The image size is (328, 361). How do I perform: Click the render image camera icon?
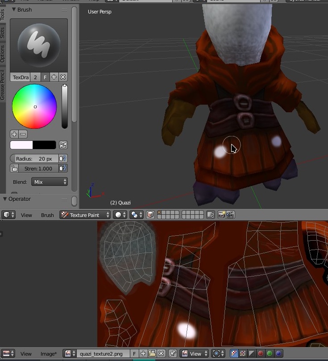[221, 215]
